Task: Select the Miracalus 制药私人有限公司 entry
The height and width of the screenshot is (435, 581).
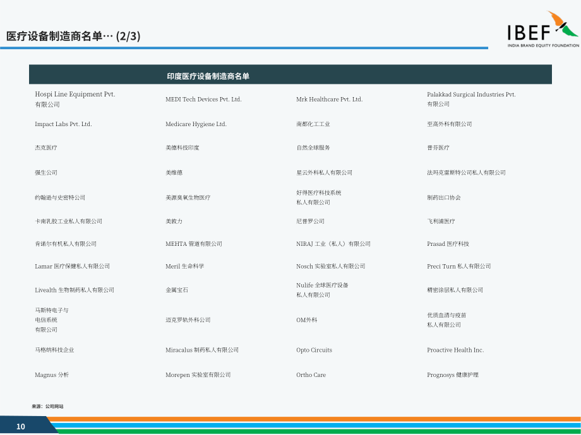Action: [x=202, y=350]
